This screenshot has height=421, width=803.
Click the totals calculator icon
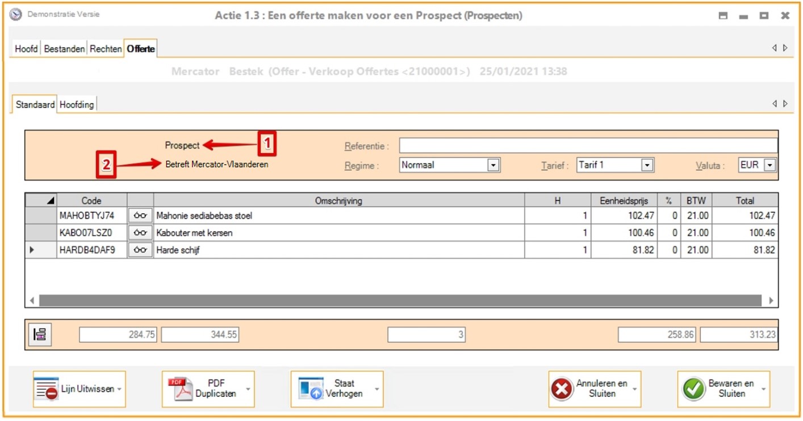(x=40, y=335)
